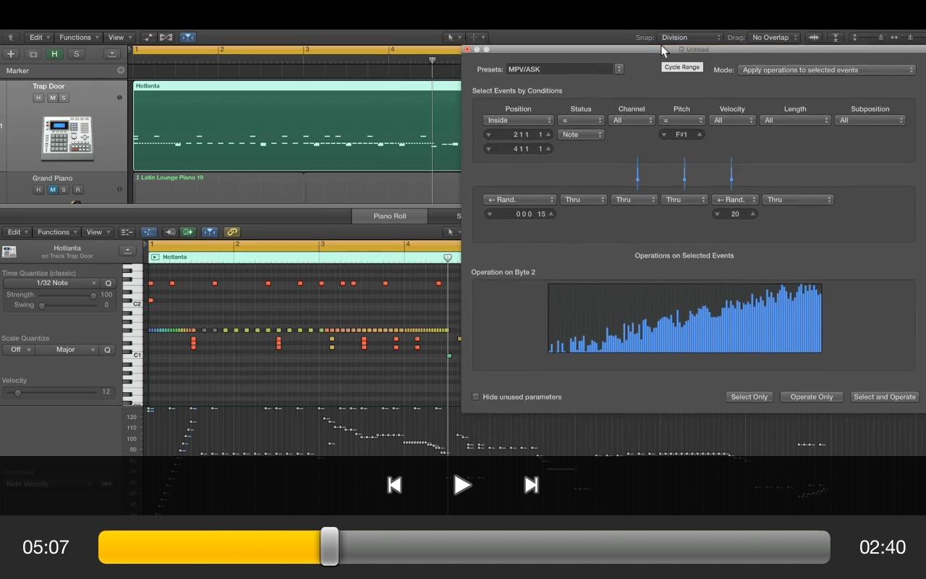Open the Mode dropdown for applying operations
Image resolution: width=926 pixels, height=579 pixels.
(826, 70)
